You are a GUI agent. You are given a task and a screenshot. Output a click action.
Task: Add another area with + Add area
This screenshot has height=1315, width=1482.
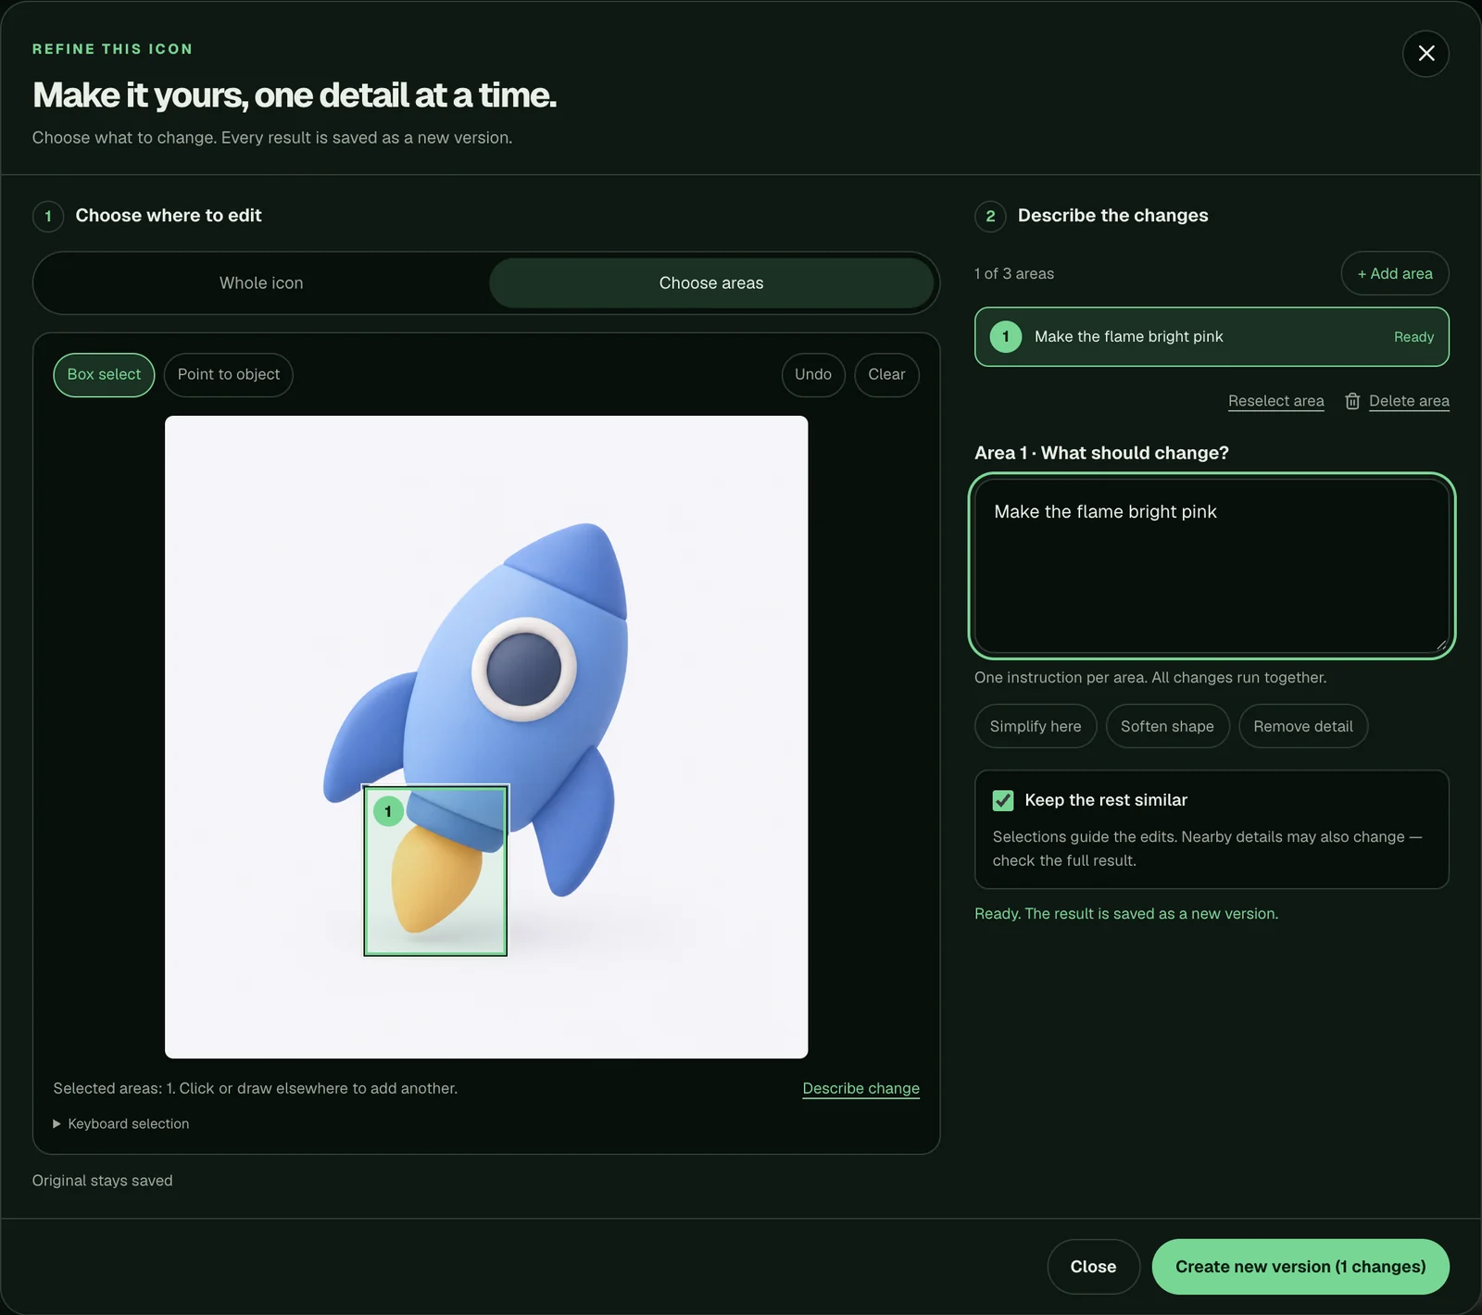(x=1395, y=274)
